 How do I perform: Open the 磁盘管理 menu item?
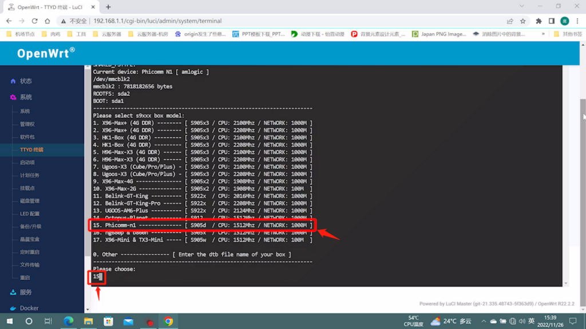point(30,200)
